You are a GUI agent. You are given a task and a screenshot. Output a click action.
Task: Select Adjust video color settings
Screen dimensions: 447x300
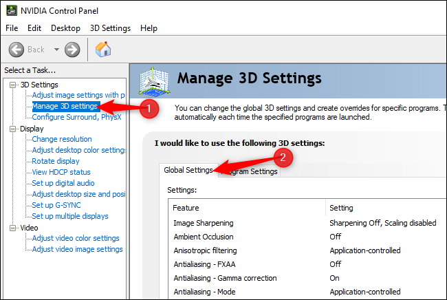[x=76, y=238]
